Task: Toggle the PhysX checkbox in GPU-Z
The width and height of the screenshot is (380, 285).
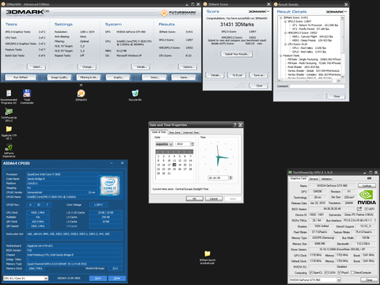Action: tap(340, 272)
